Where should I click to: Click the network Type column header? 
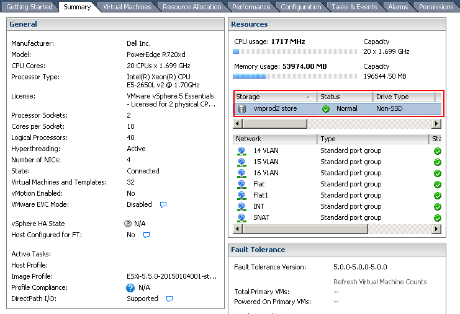click(372, 139)
